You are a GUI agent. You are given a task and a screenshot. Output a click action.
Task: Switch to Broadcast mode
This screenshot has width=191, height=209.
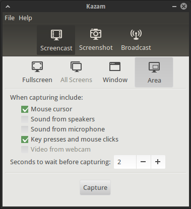click(136, 40)
